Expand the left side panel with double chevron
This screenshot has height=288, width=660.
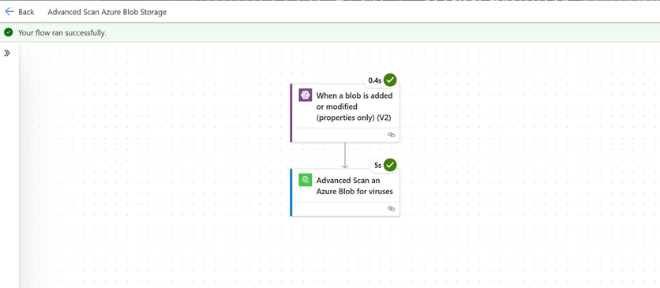click(7, 53)
